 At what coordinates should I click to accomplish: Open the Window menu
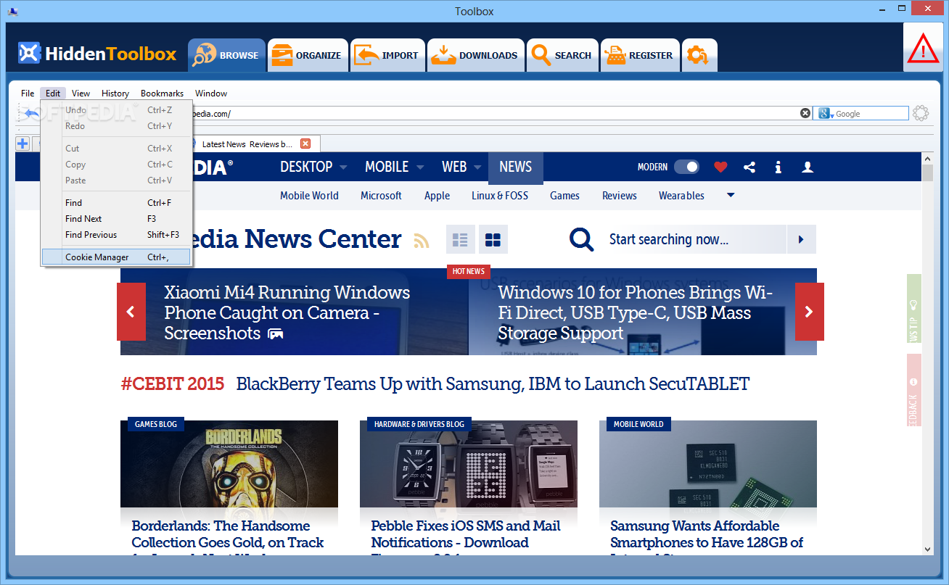211,94
